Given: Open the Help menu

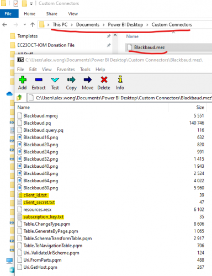Looking at the screenshot, I should tap(100, 70).
